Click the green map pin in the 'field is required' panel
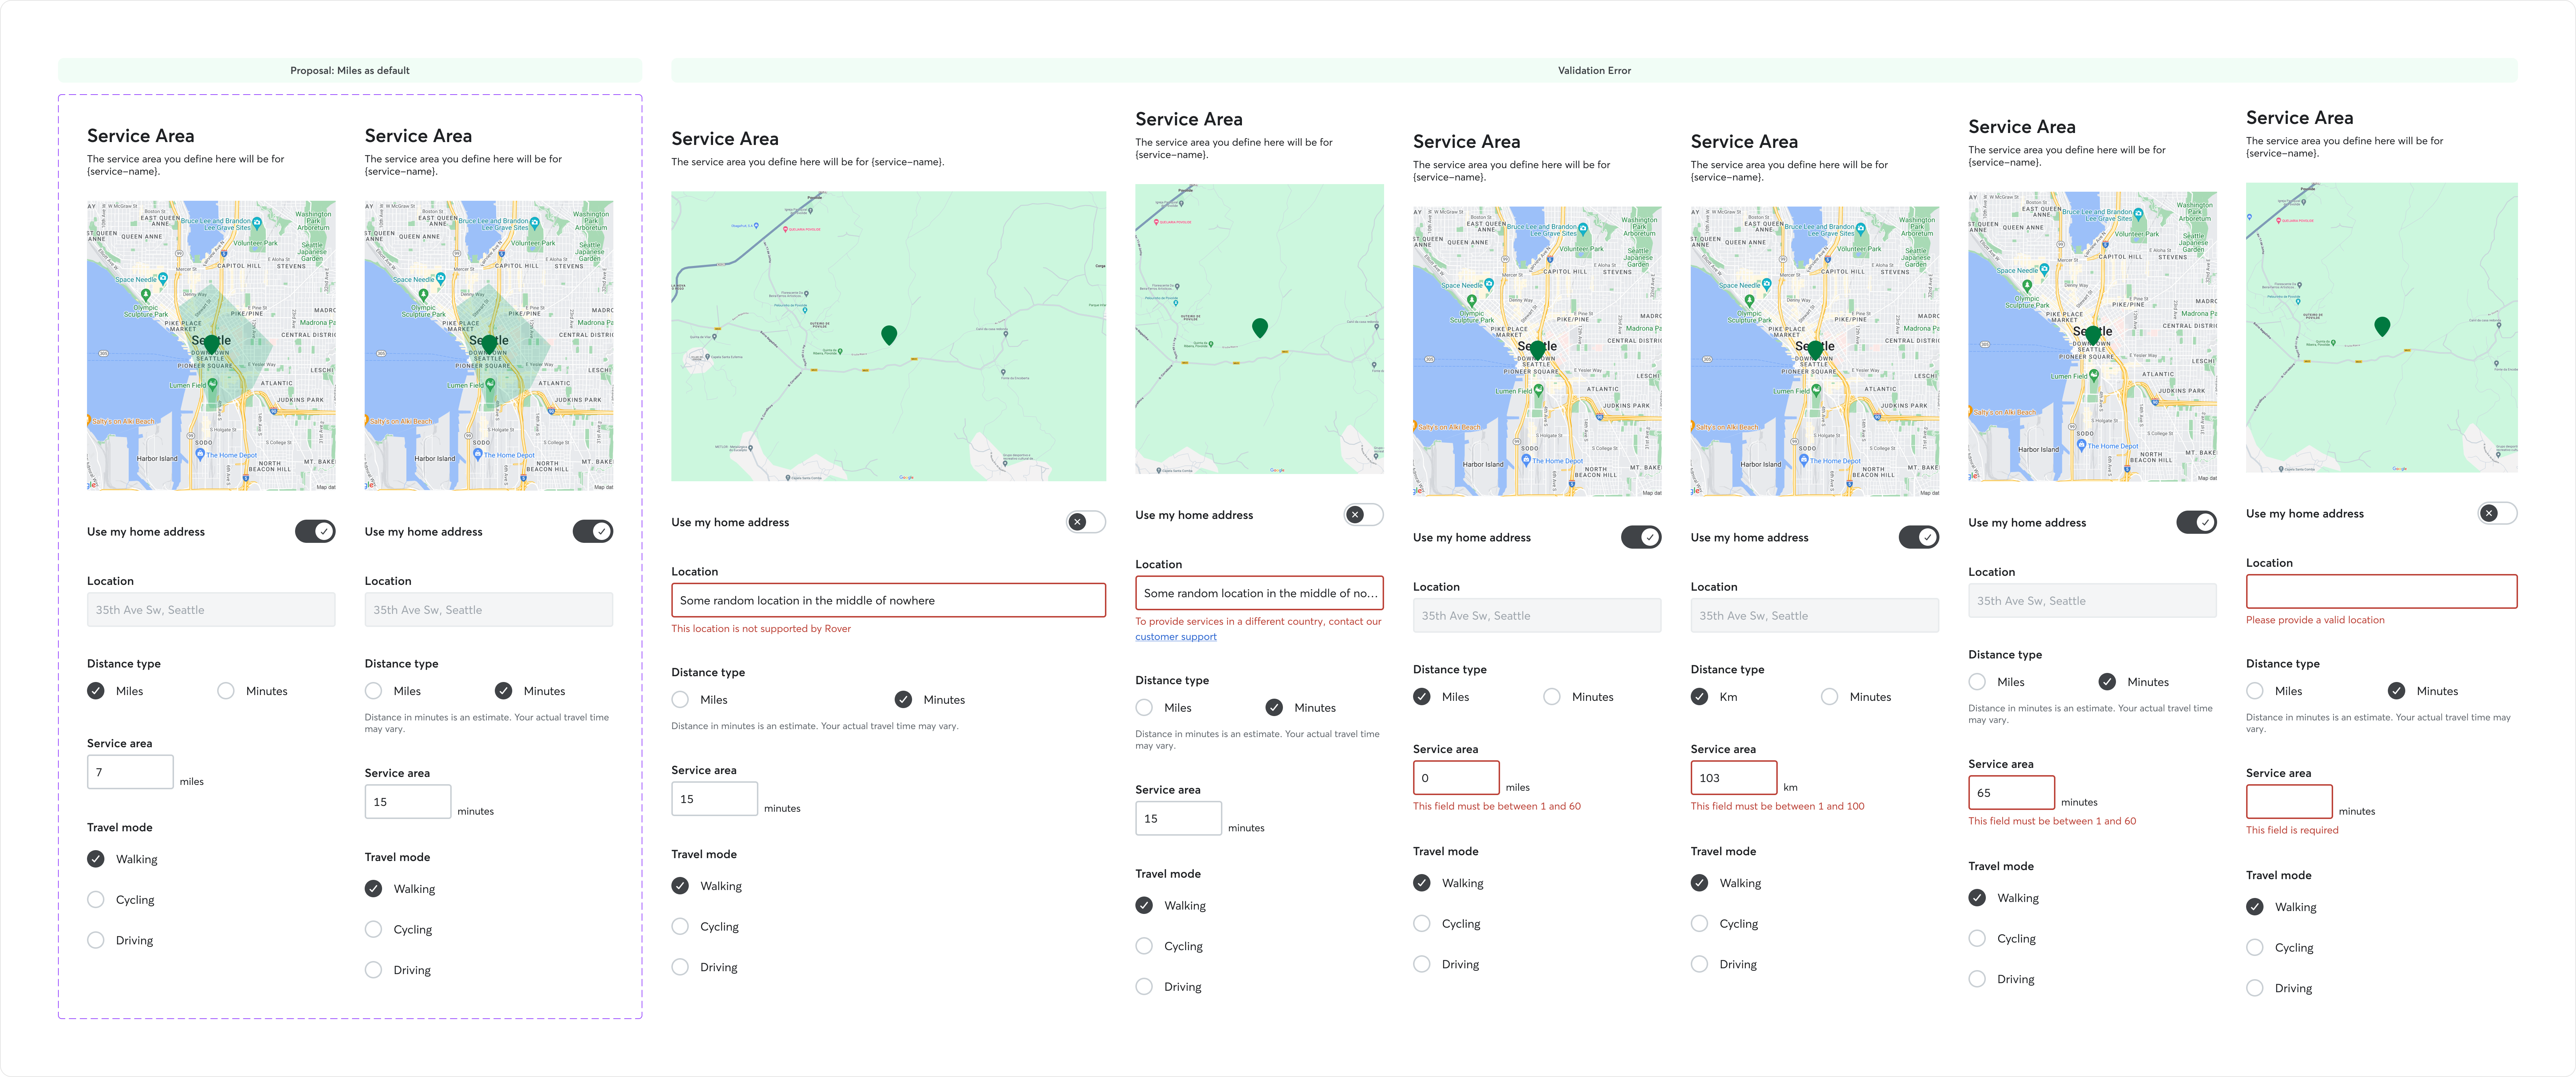 click(2382, 326)
